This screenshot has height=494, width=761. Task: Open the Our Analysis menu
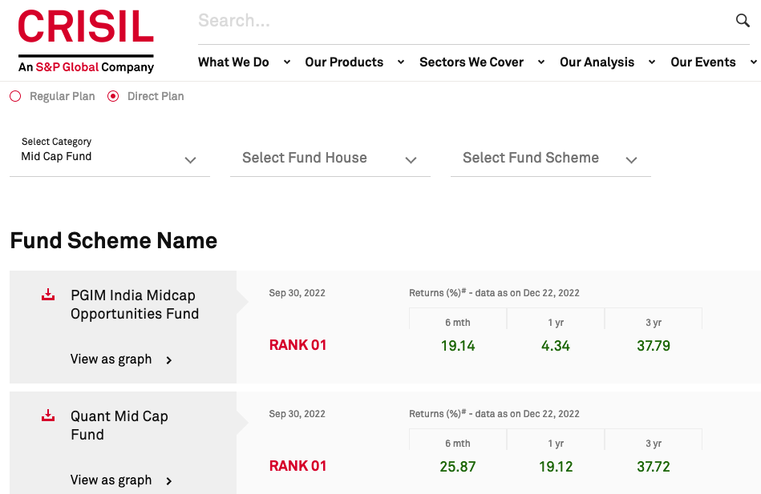pyautogui.click(x=597, y=62)
